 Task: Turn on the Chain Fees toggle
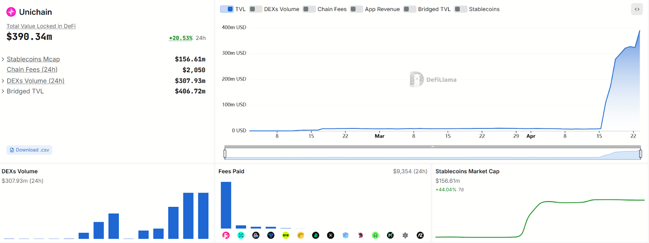coord(309,9)
